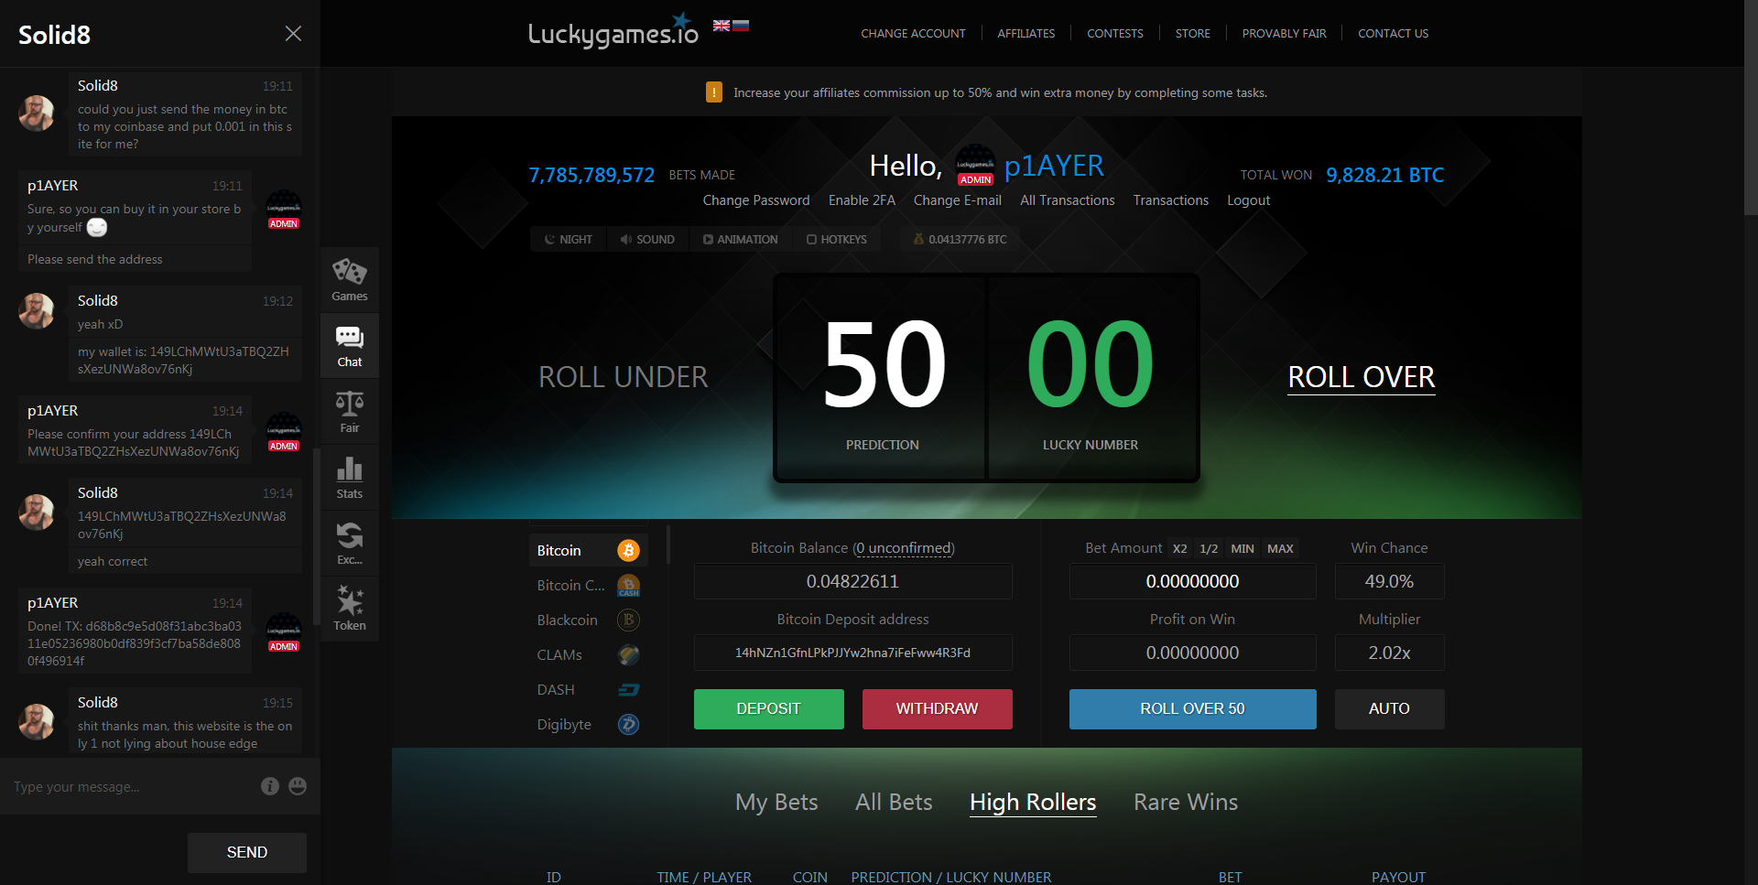Click Enable 2FA link
Viewport: 1758px width, 885px height.
click(x=862, y=200)
